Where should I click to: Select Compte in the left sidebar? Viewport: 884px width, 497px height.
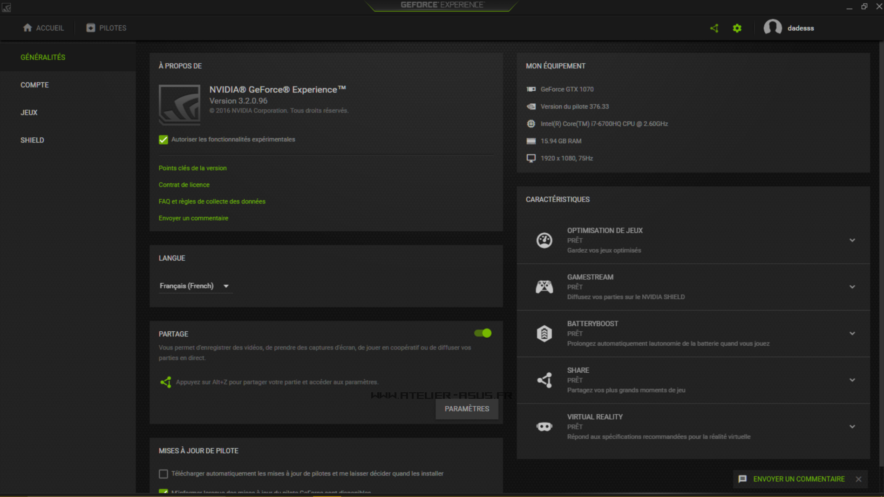[34, 85]
